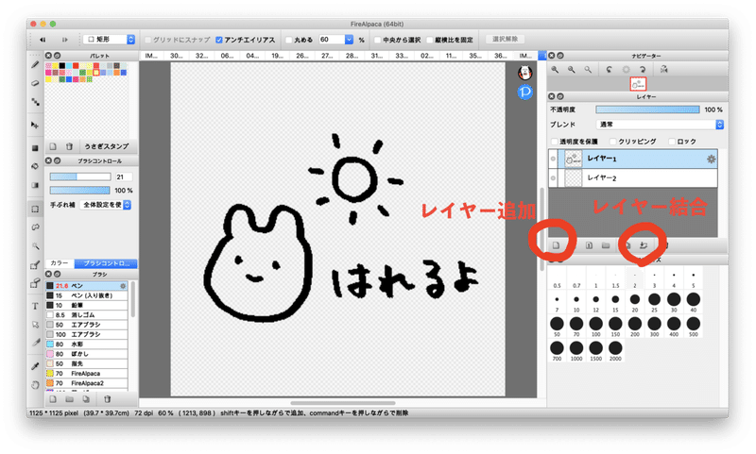The height and width of the screenshot is (454, 756).
Task: Click the Navigator canvas thumbnail
Action: (x=638, y=84)
